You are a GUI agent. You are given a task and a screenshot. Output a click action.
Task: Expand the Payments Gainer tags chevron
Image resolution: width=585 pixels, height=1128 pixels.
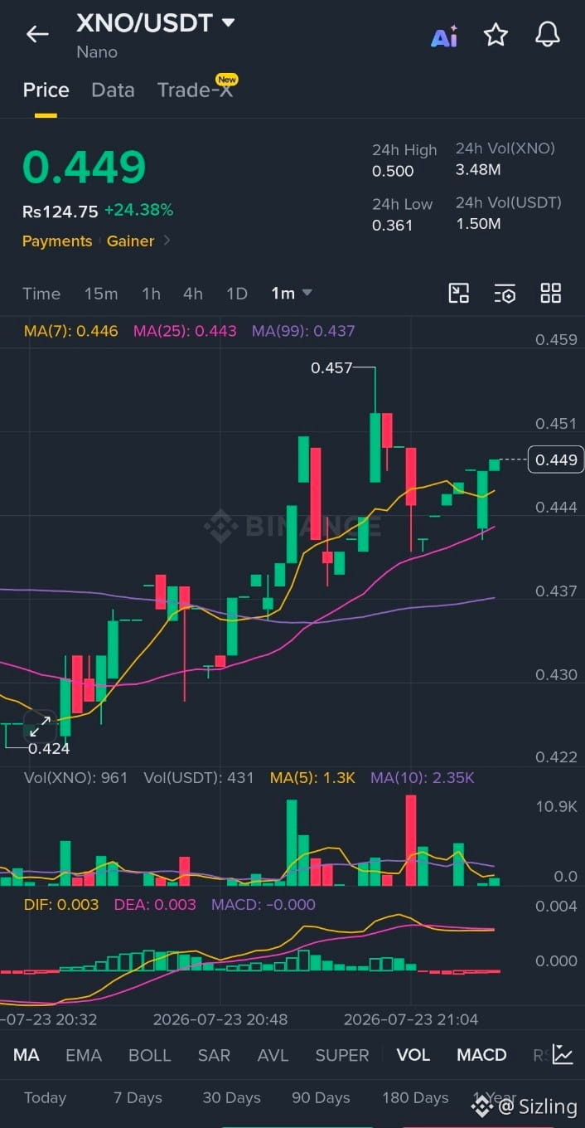(167, 241)
